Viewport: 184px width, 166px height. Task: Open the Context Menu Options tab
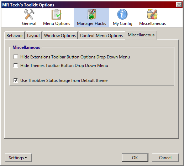point(101,36)
